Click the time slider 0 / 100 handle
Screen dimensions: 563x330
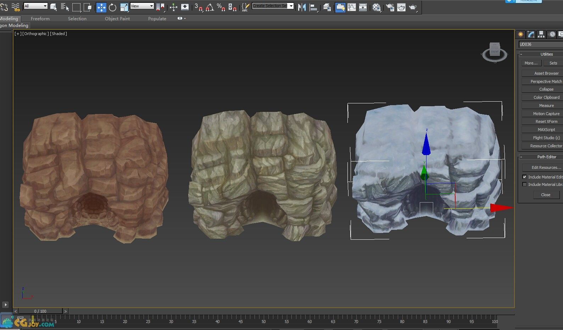point(40,311)
